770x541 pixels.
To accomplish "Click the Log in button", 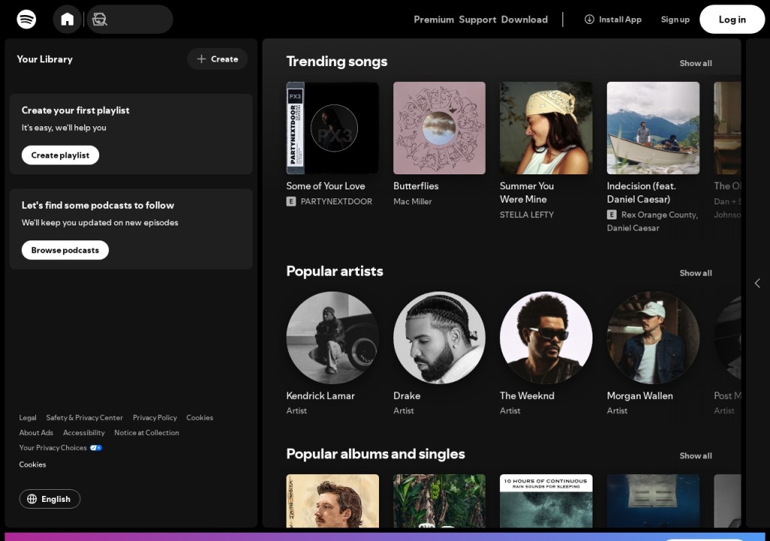I will click(732, 19).
